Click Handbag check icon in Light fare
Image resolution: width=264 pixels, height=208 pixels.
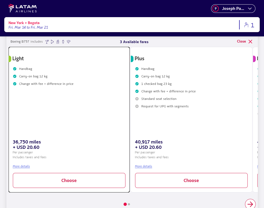(x=15, y=69)
